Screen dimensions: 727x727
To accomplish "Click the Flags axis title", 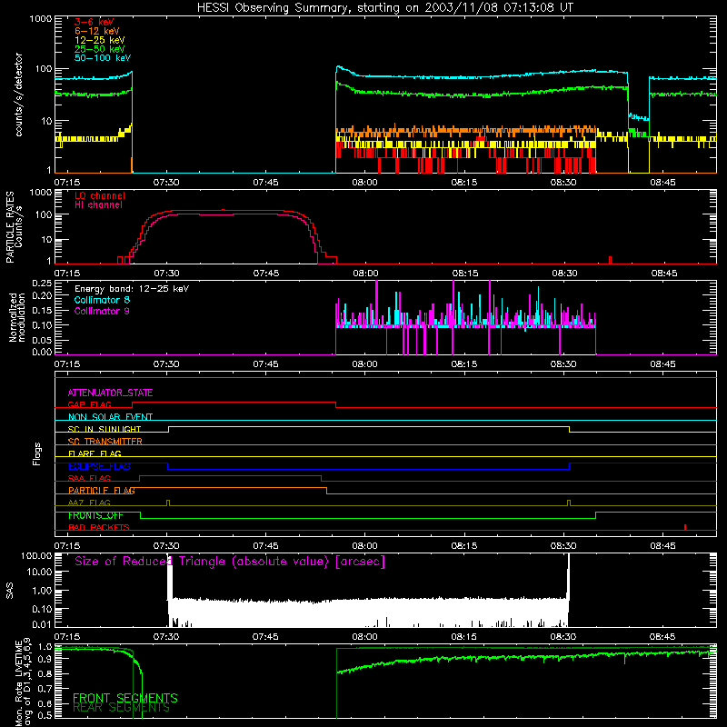I will [37, 453].
